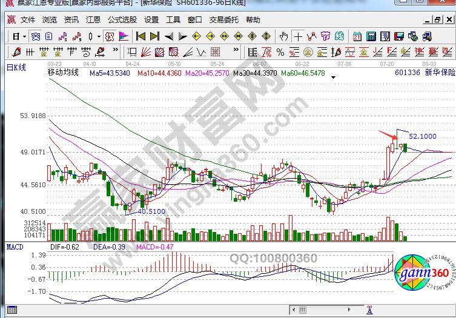Jump to last bar with the skip-to-end icon

coord(154,36)
